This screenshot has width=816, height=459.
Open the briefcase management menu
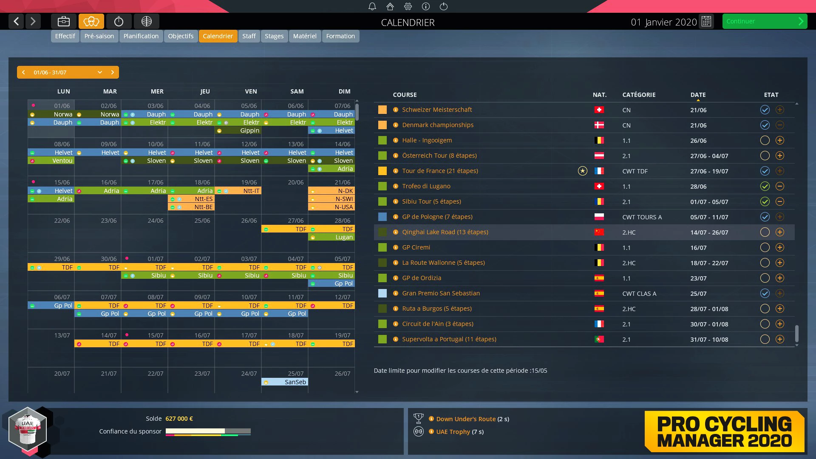coord(64,21)
